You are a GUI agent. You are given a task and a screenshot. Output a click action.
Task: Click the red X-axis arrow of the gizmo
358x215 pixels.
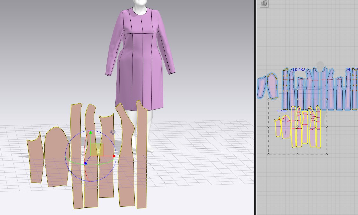point(114,156)
